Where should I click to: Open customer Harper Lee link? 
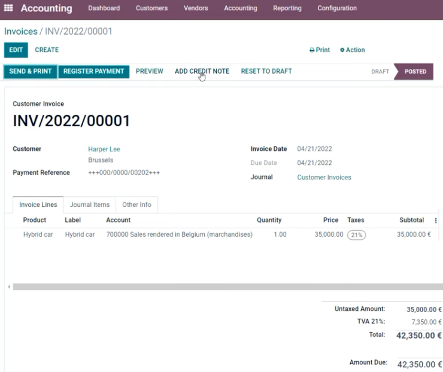pos(104,149)
